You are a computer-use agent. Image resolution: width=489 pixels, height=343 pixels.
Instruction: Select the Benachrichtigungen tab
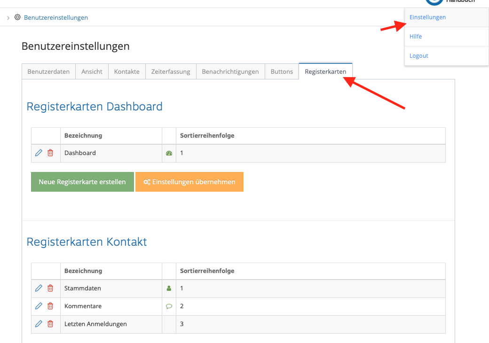(x=230, y=71)
